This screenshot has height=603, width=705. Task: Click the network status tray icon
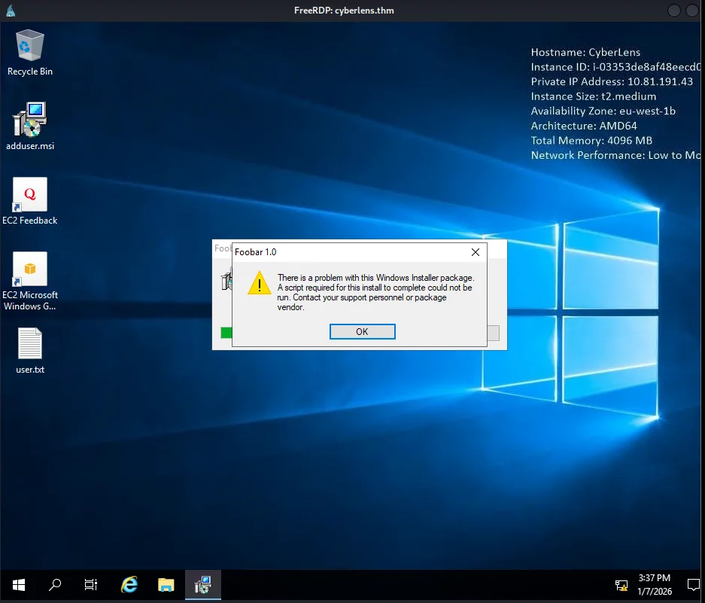[x=621, y=584]
